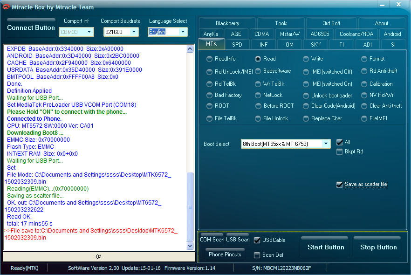The height and width of the screenshot is (275, 411).
Task: Switch to the AnyKa tab
Action: pos(211,34)
